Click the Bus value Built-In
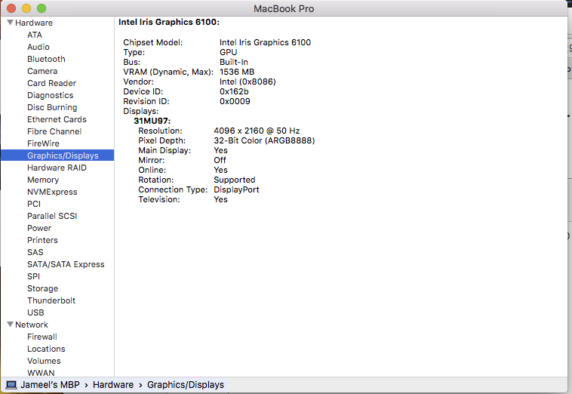 click(234, 62)
